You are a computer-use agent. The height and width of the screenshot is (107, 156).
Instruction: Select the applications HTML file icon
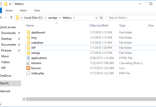point(28,58)
